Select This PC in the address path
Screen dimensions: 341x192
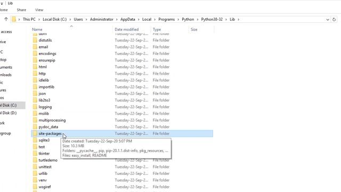[29, 19]
